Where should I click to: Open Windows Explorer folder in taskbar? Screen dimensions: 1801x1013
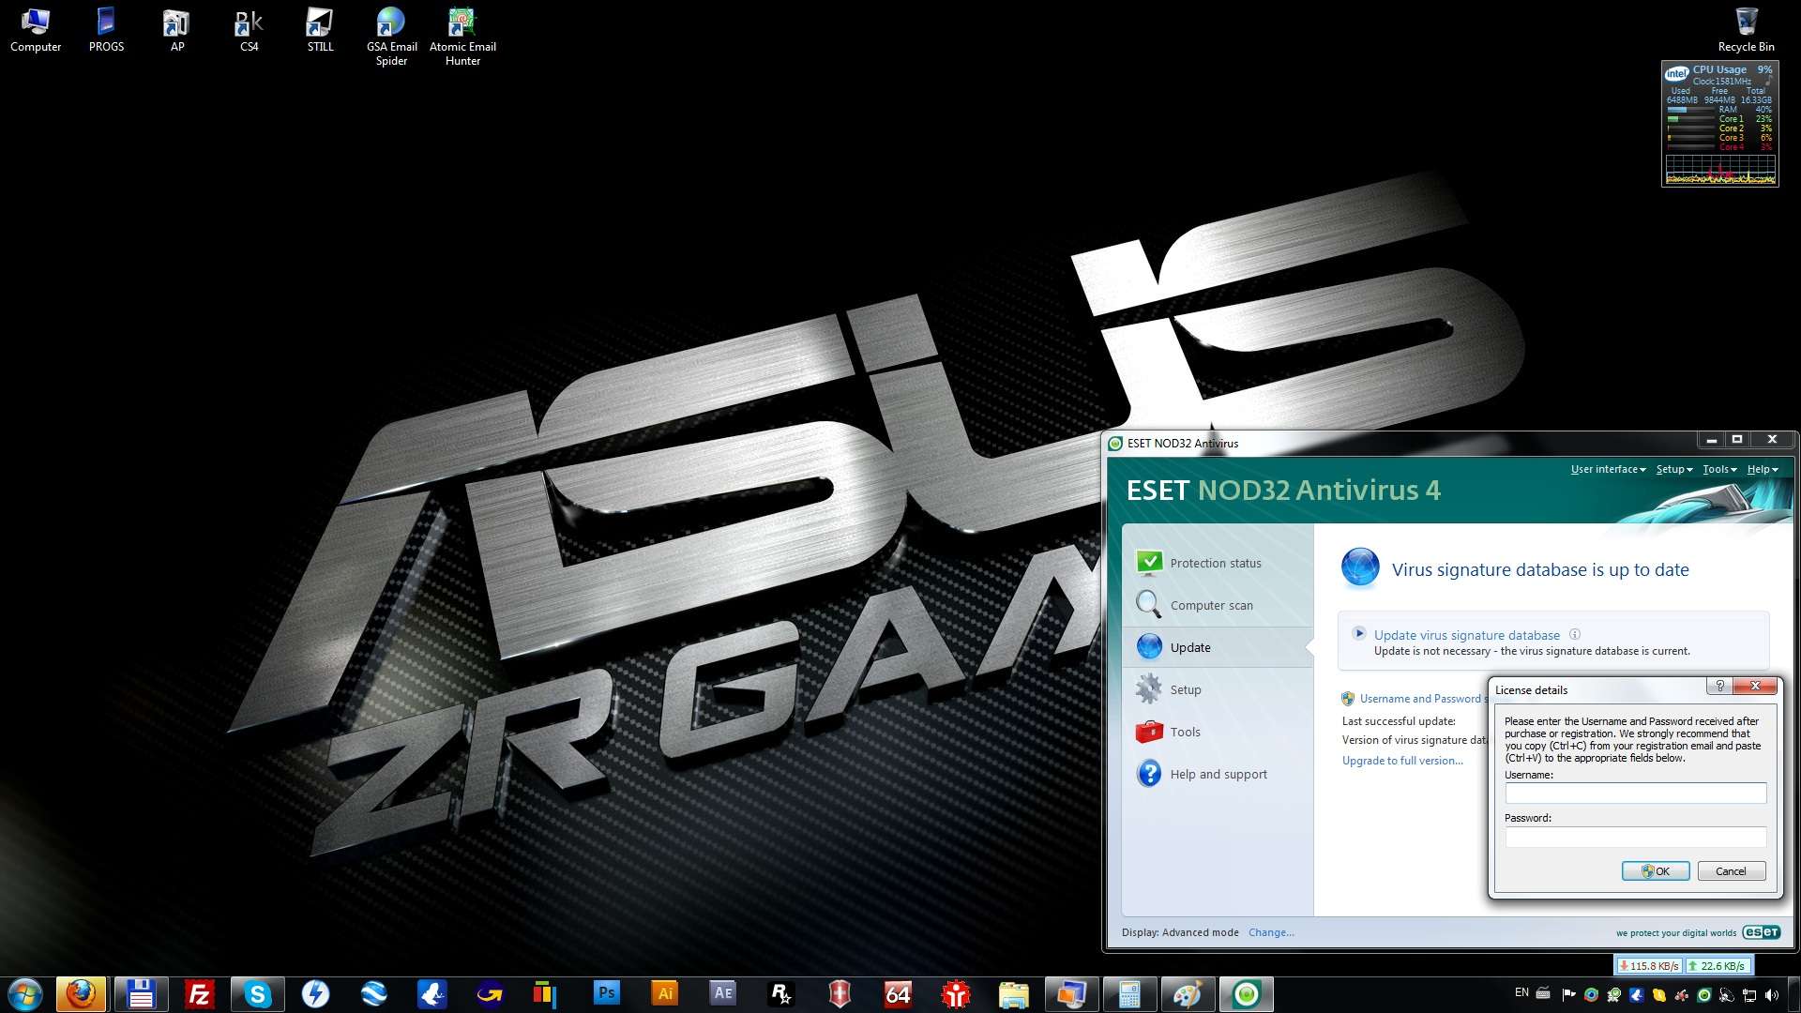tap(1013, 994)
